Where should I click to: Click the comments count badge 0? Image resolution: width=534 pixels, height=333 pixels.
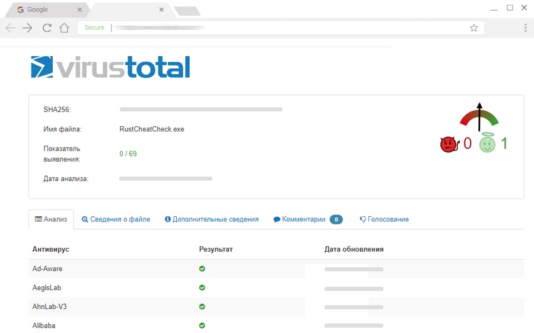click(336, 219)
